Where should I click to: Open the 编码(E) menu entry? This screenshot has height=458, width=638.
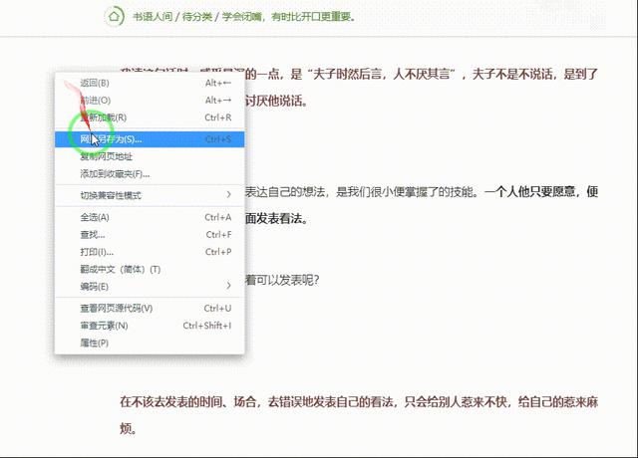pos(150,287)
